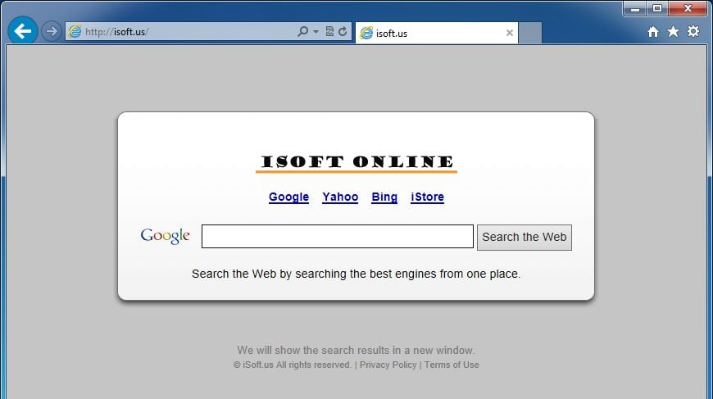Choose the Bing search link

click(384, 197)
